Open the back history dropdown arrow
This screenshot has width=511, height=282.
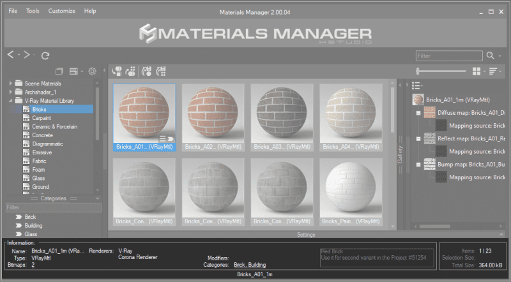(x=19, y=55)
